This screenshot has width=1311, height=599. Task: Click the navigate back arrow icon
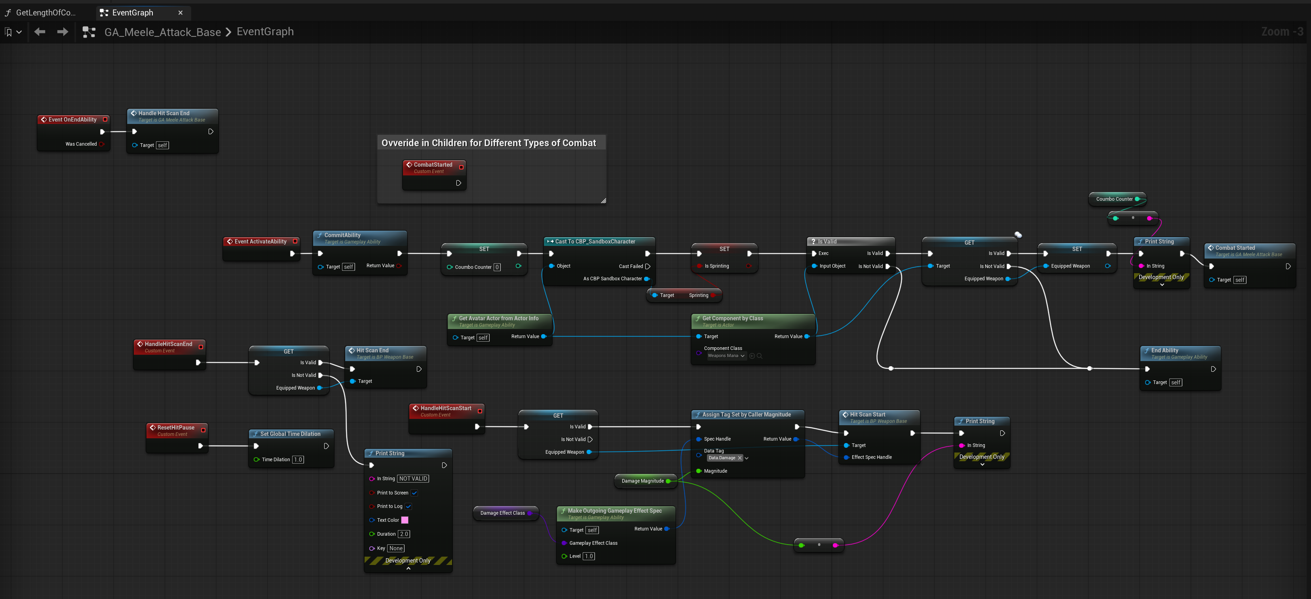(x=40, y=32)
